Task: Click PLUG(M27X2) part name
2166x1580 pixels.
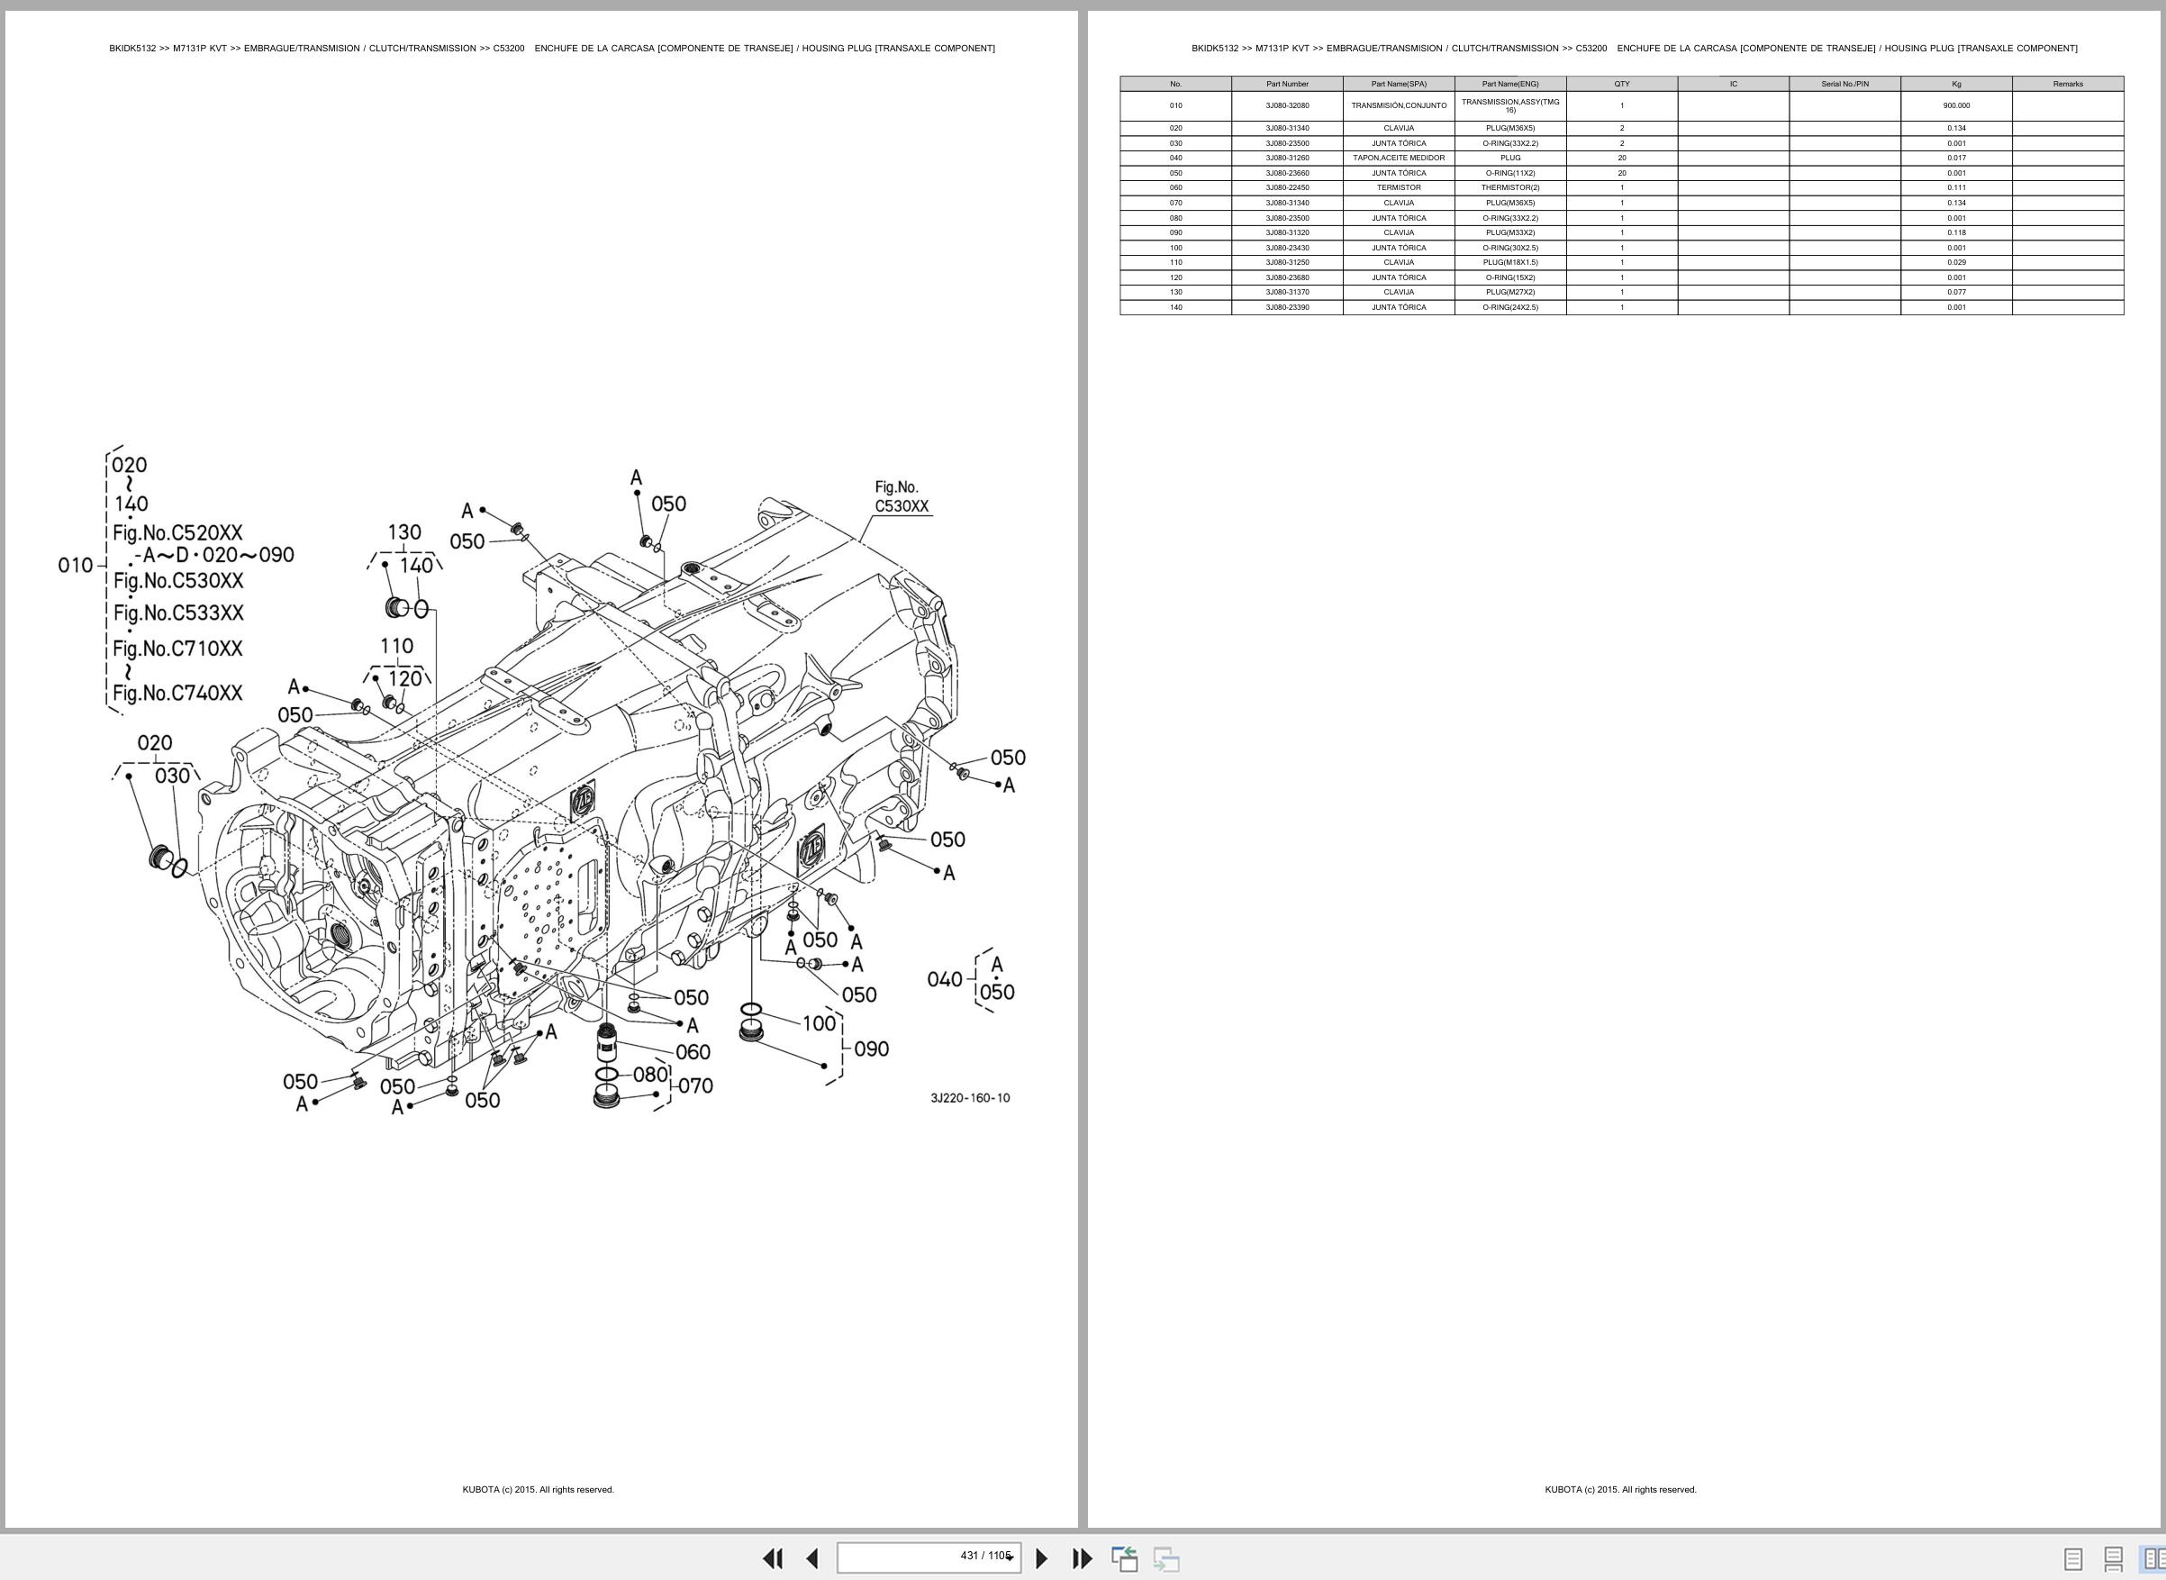Action: pos(1510,292)
